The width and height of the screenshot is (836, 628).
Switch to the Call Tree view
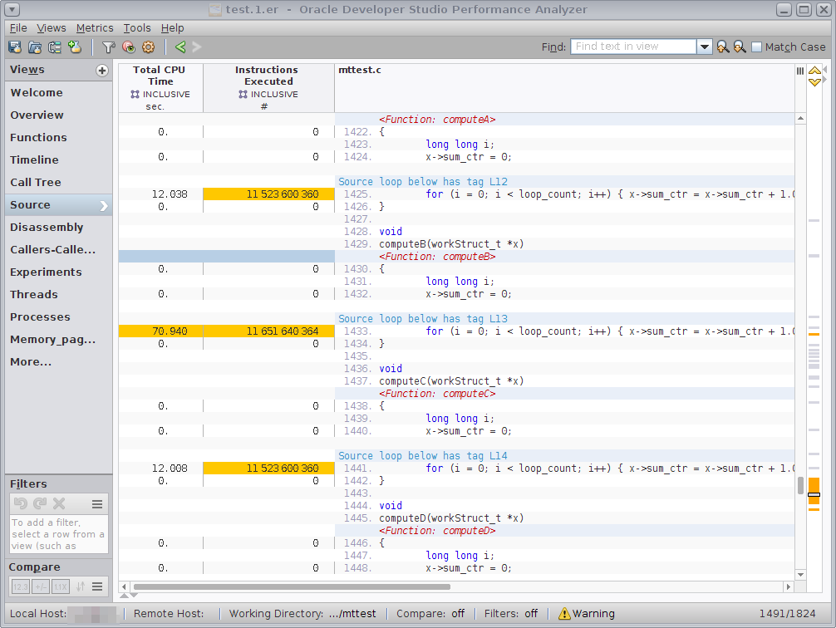point(36,183)
